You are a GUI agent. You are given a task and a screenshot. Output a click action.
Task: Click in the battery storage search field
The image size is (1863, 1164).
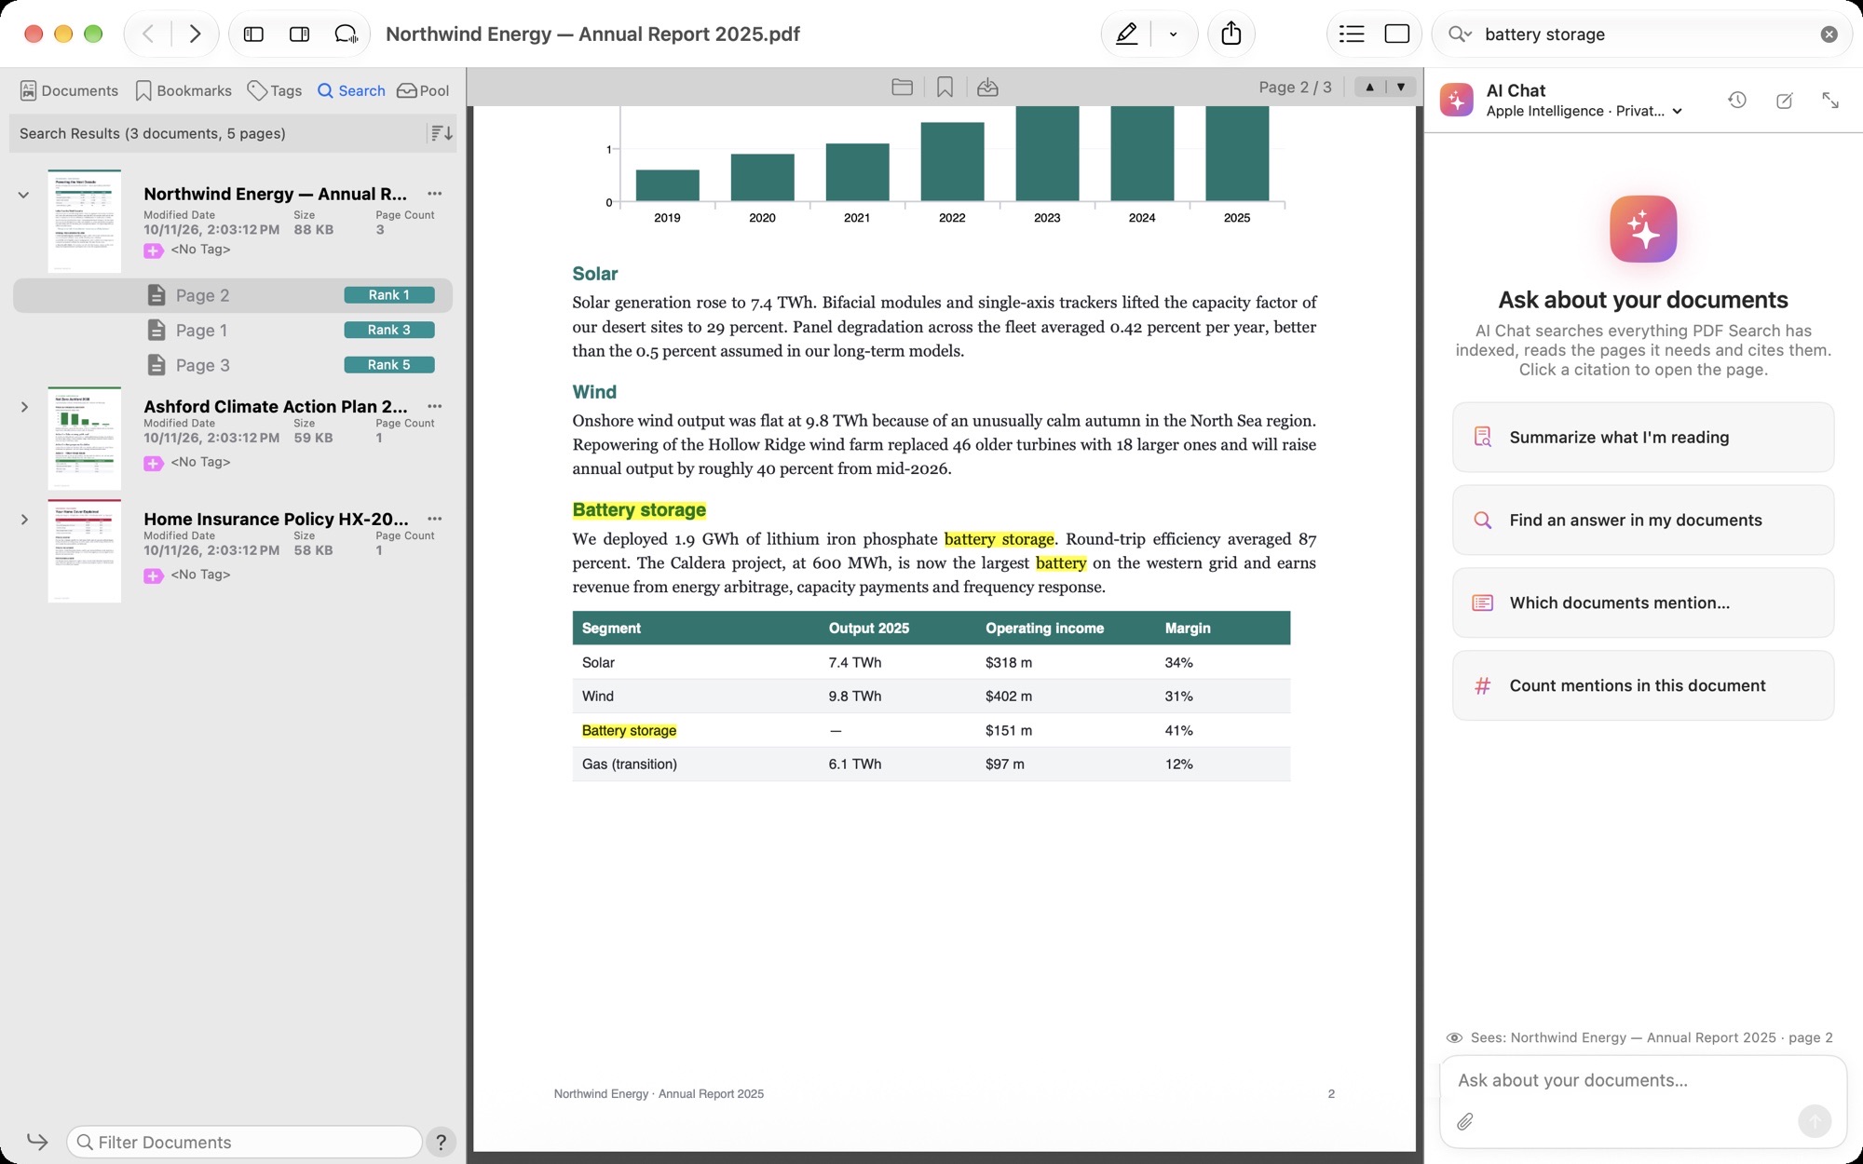pyautogui.click(x=1644, y=34)
